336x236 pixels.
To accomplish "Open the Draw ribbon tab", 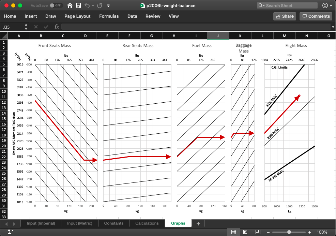I will tap(50, 16).
